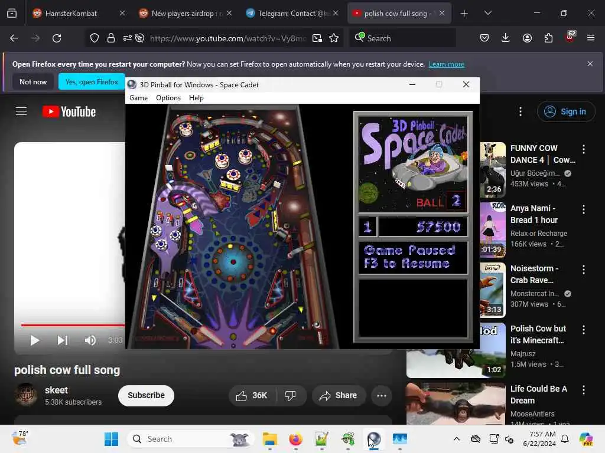The width and height of the screenshot is (605, 453).
Task: Open Life Could Be A Dream thumbnail
Action: 456,403
